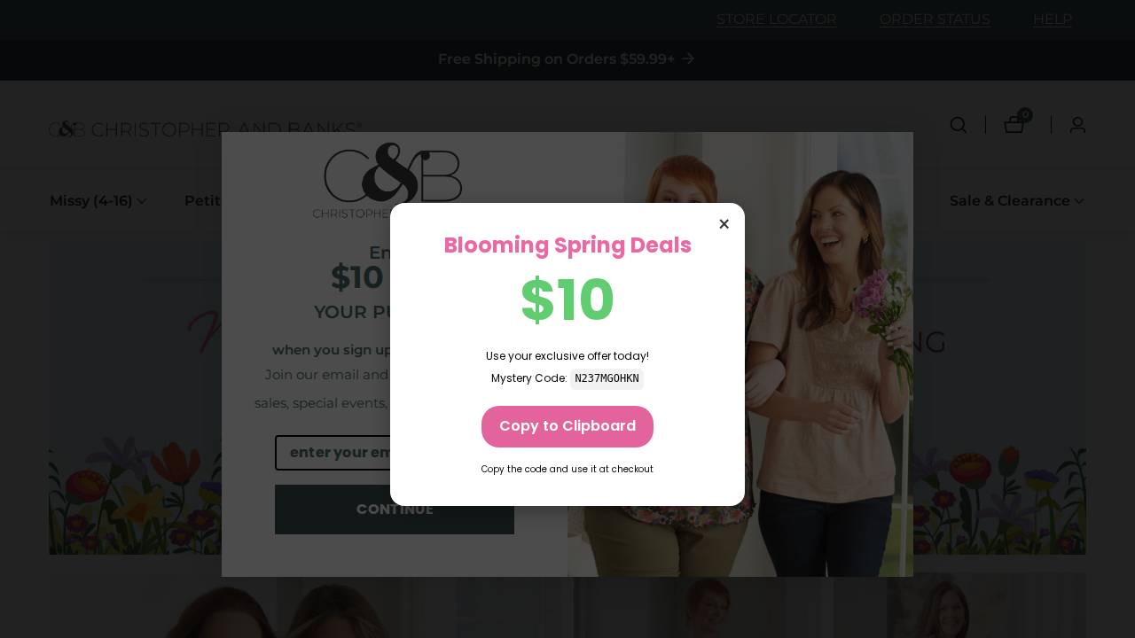Open the user account icon
The height and width of the screenshot is (638, 1135).
coord(1077,125)
